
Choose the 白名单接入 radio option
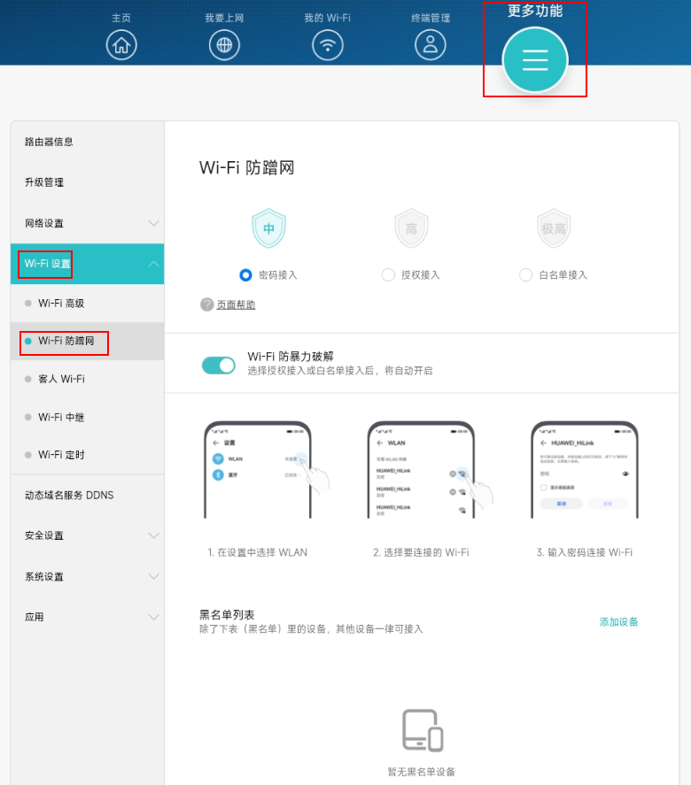pyautogui.click(x=526, y=275)
